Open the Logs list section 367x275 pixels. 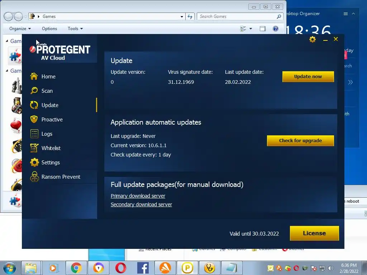(x=42, y=134)
